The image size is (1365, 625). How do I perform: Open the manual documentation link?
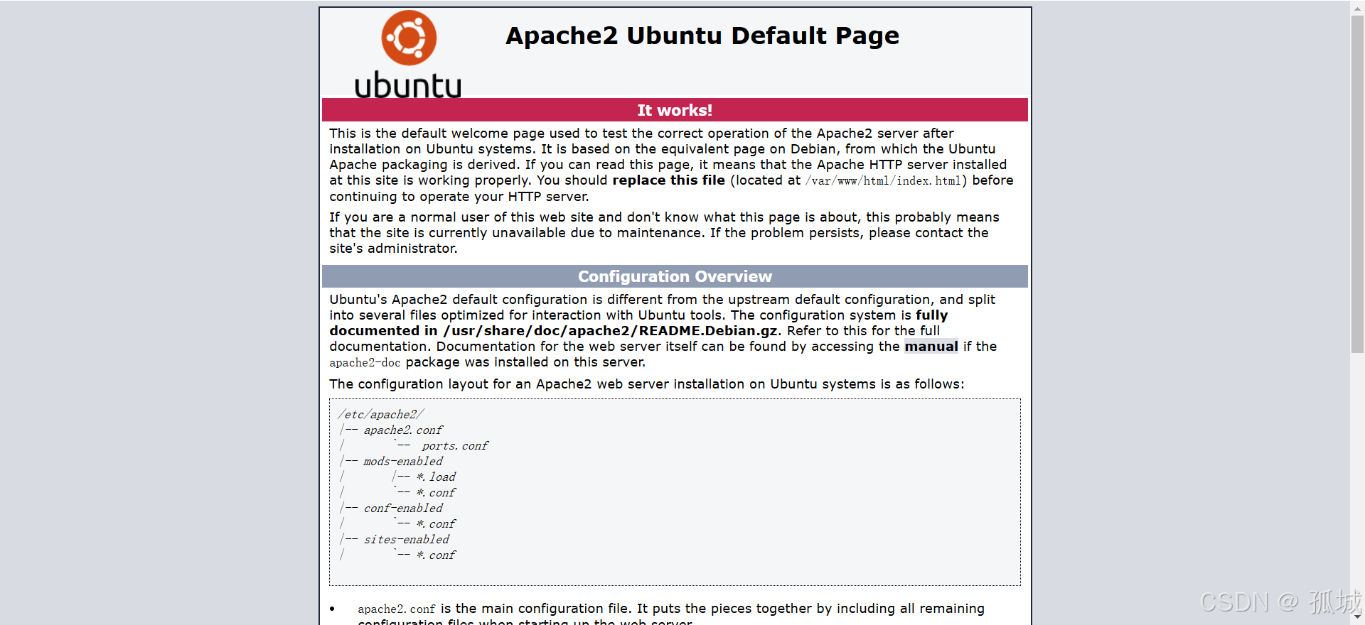click(931, 347)
